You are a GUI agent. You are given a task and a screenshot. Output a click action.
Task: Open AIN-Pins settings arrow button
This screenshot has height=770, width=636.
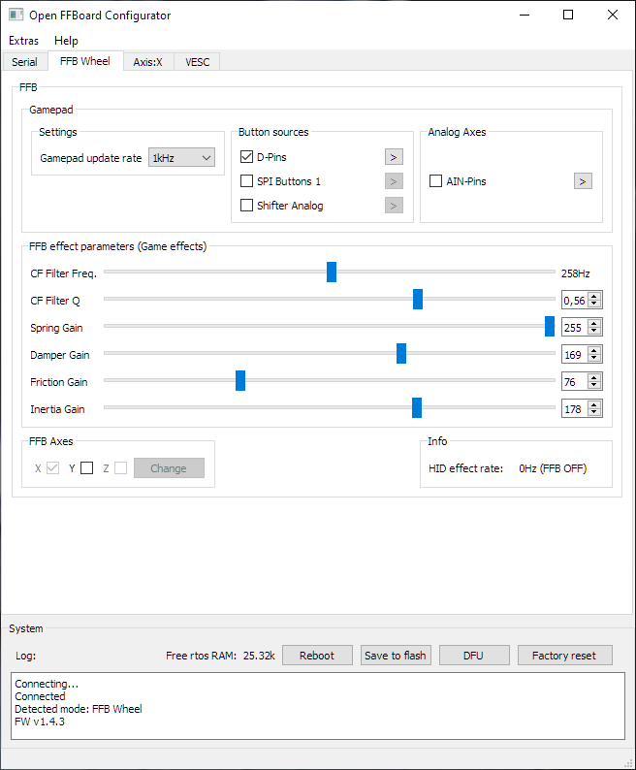point(583,181)
